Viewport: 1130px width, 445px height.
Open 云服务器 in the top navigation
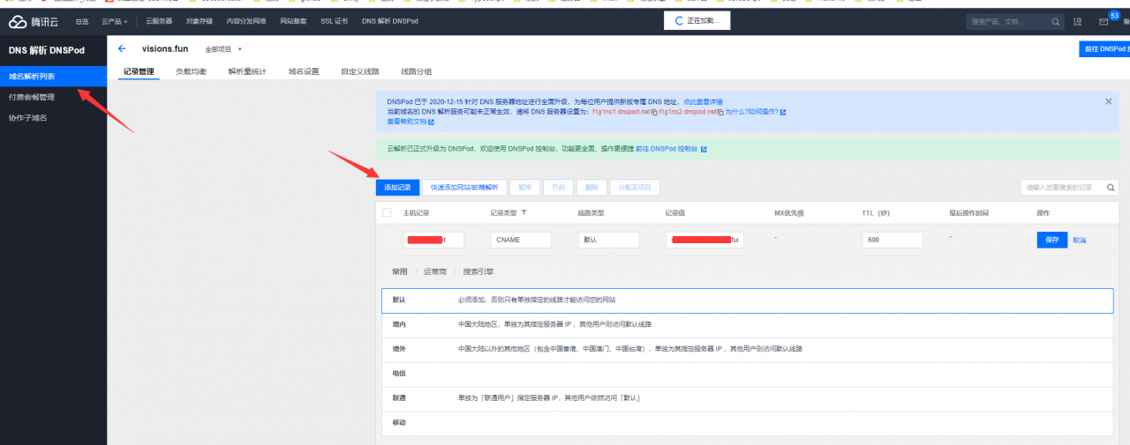coord(159,20)
